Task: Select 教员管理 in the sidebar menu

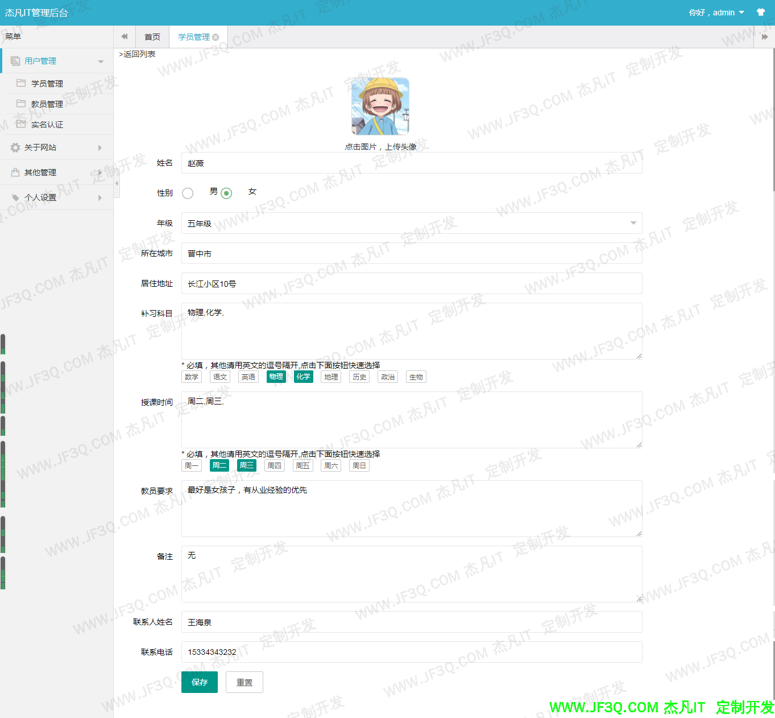Action: click(47, 104)
